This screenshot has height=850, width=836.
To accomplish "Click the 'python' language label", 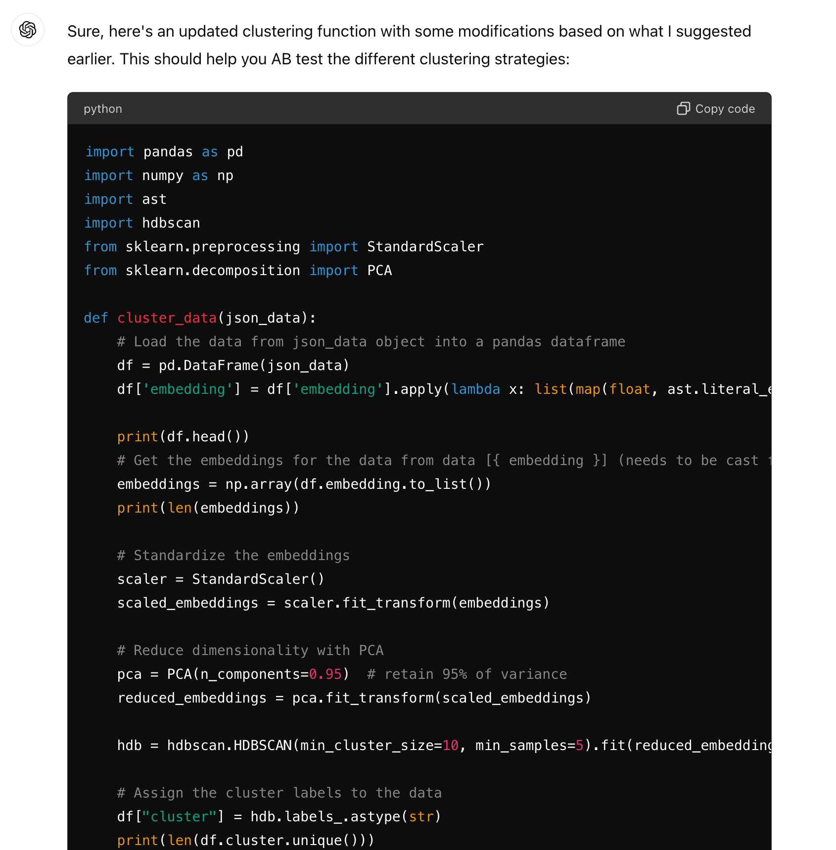I will point(103,109).
